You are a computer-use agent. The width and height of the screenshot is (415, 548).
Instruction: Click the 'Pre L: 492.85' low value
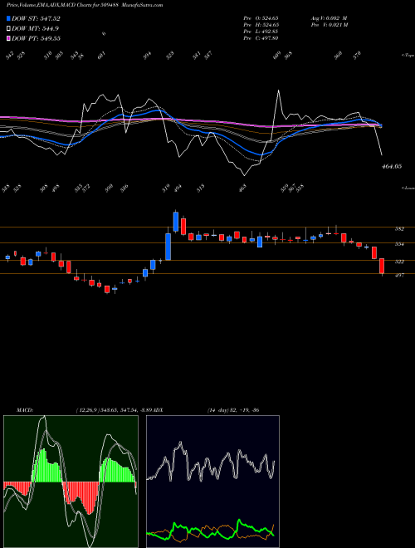coord(261,32)
